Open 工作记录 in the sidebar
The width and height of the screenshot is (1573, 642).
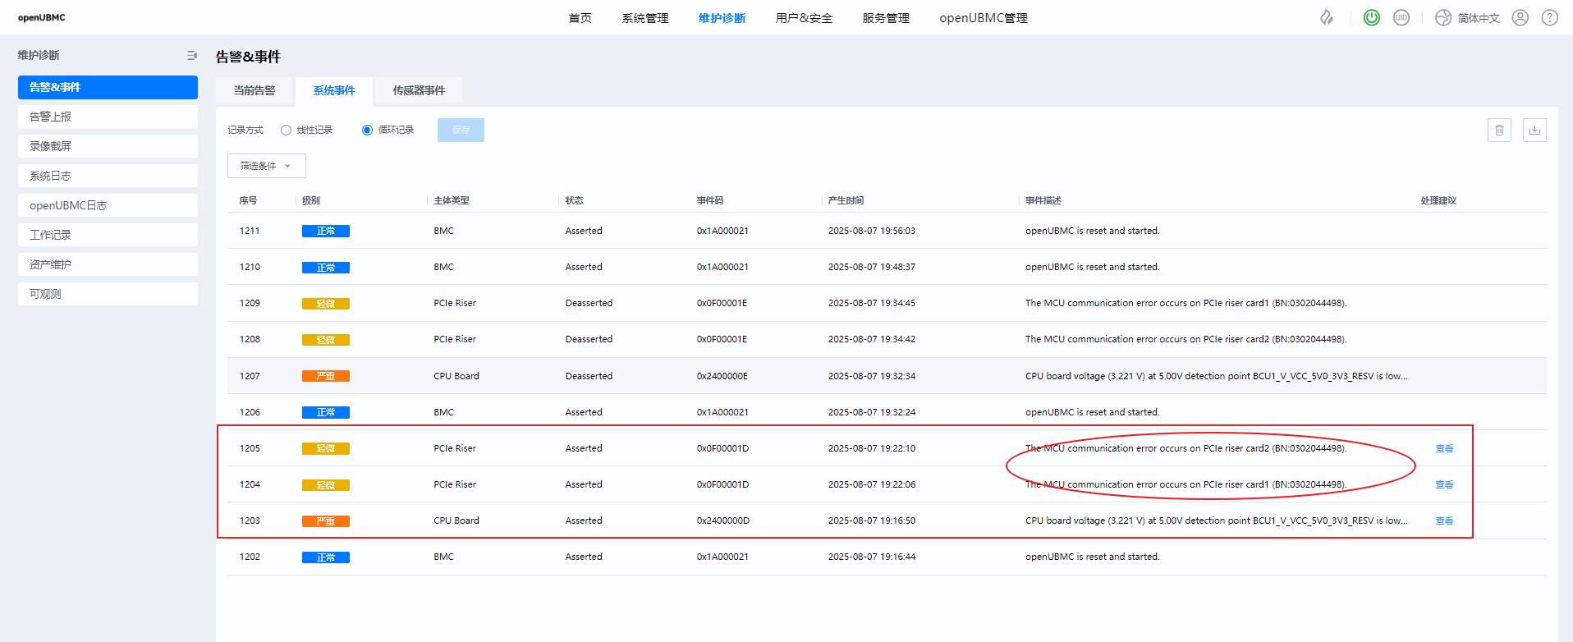(108, 235)
